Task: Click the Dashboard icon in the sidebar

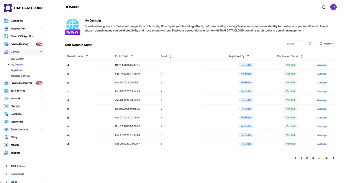Action: (x=6, y=21)
